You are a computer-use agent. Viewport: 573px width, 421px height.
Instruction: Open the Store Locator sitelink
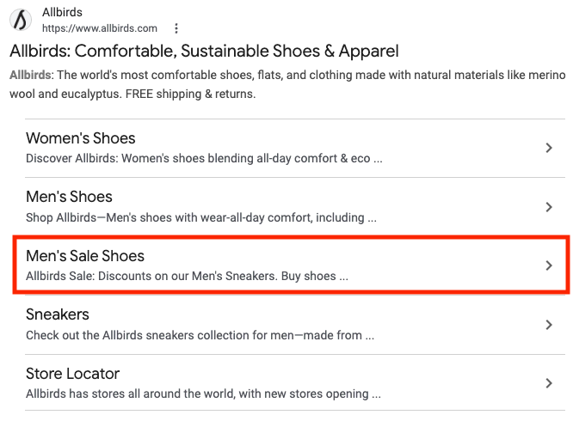pyautogui.click(x=72, y=374)
